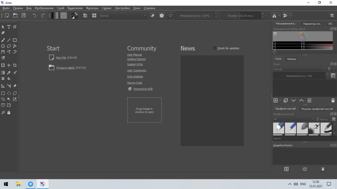Viewport: 337px width, 189px height.
Task: Click the Открыть файл link
Action: click(65, 68)
